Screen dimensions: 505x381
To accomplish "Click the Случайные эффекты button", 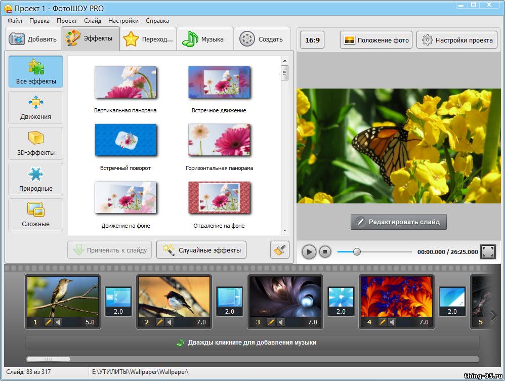I will tap(201, 250).
